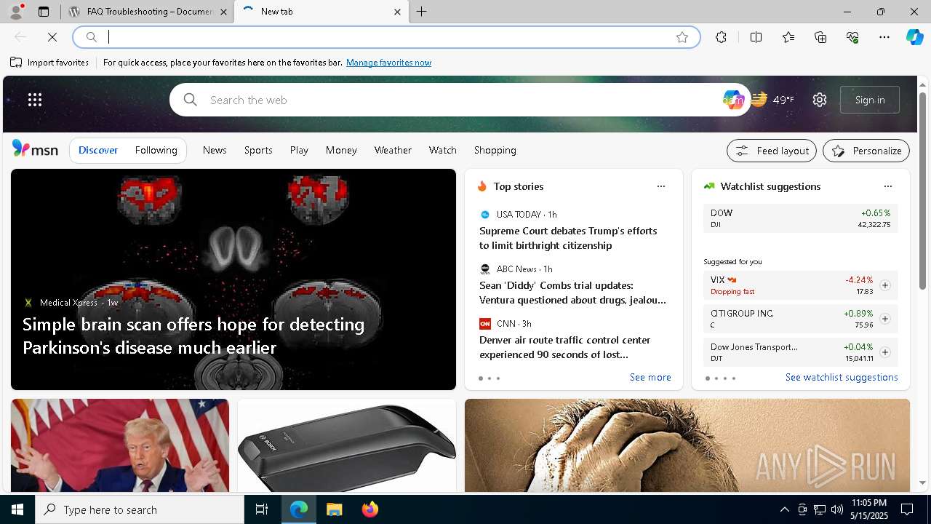The width and height of the screenshot is (931, 524).
Task: Open Browser essentials heart icon
Action: [852, 37]
